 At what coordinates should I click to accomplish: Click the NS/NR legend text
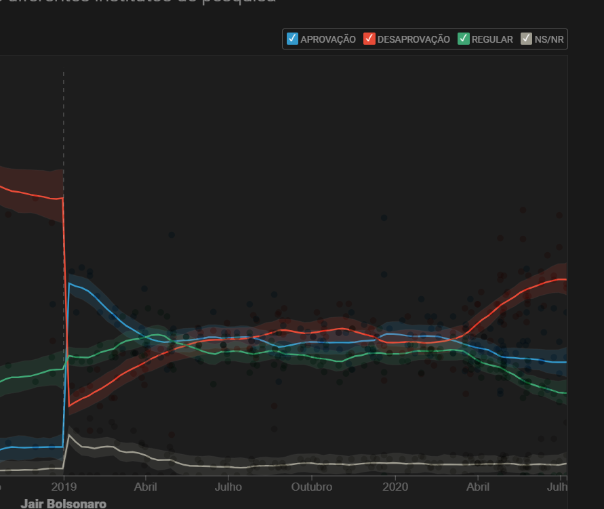pos(548,39)
